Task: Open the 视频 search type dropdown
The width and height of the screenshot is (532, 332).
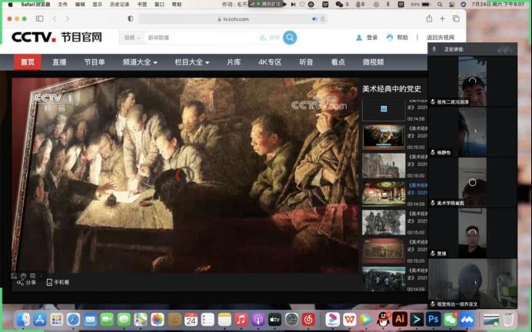Action: pos(132,38)
